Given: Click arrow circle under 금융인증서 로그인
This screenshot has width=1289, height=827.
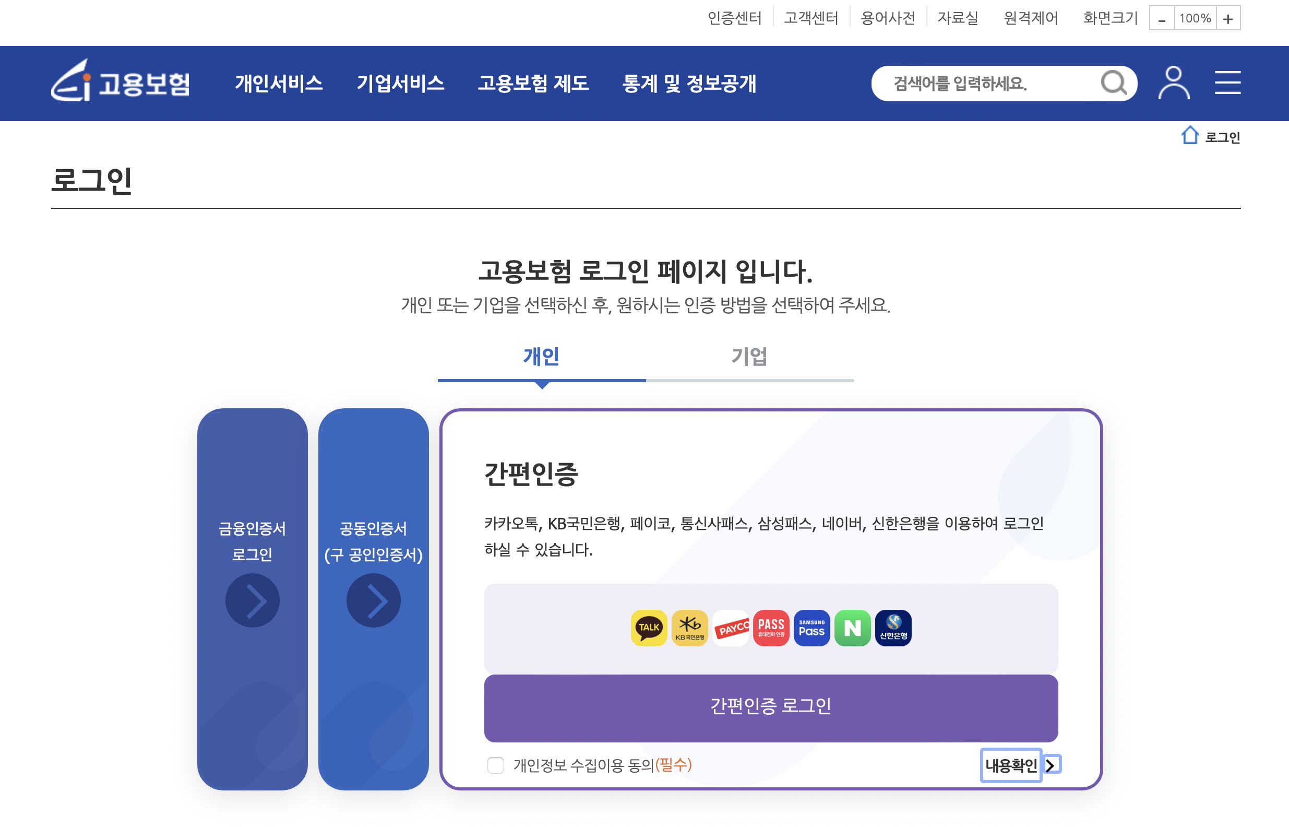Looking at the screenshot, I should [252, 600].
